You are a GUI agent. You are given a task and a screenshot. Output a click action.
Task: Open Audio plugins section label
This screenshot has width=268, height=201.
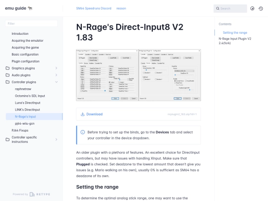(21, 75)
